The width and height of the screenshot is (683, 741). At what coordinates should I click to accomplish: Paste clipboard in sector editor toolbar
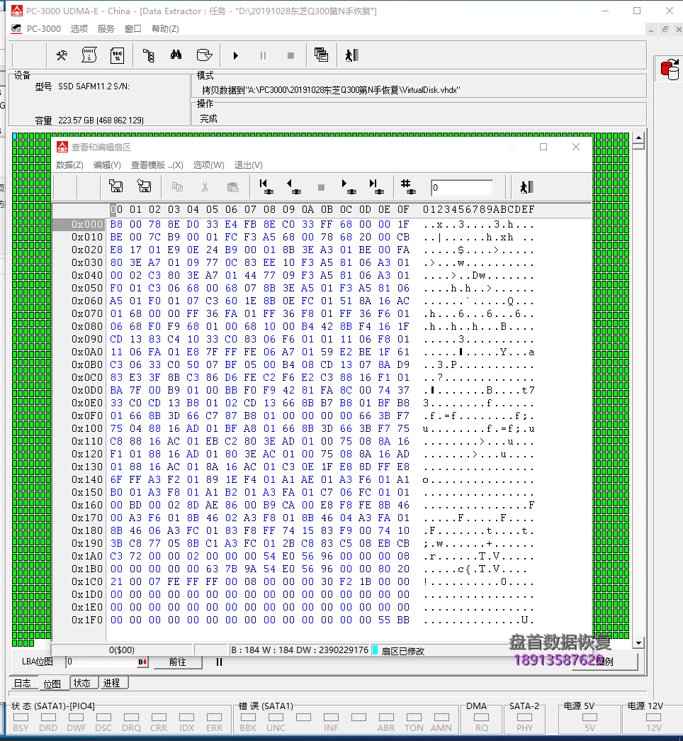233,187
